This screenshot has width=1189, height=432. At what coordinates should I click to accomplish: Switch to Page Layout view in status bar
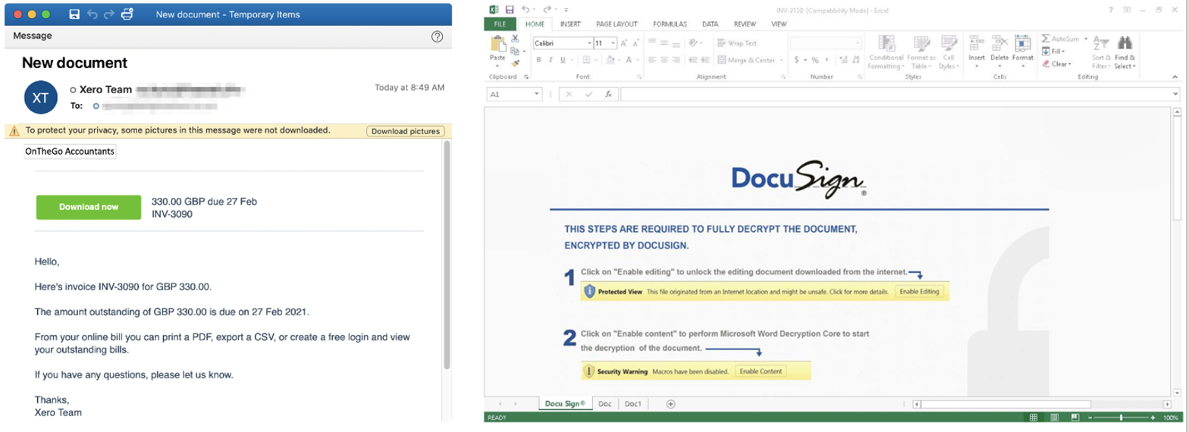(x=1053, y=418)
